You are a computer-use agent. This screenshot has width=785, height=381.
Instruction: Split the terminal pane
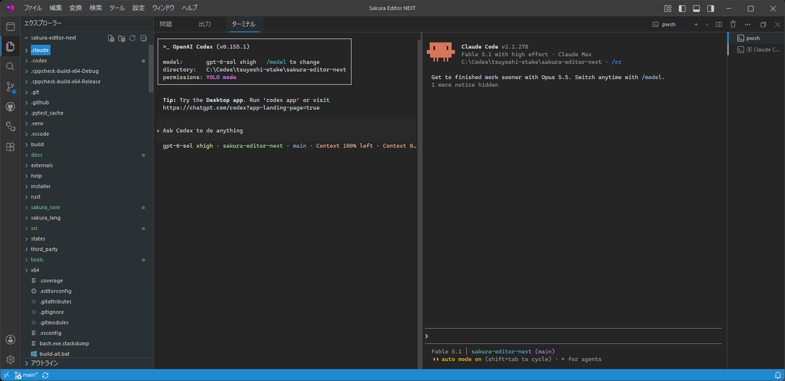(718, 24)
